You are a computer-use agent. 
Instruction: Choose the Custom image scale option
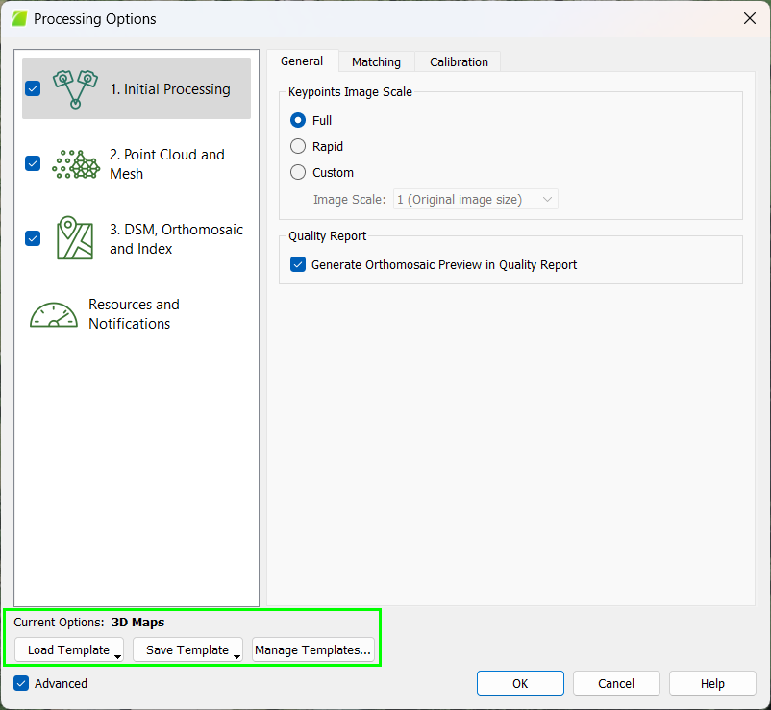click(x=298, y=172)
